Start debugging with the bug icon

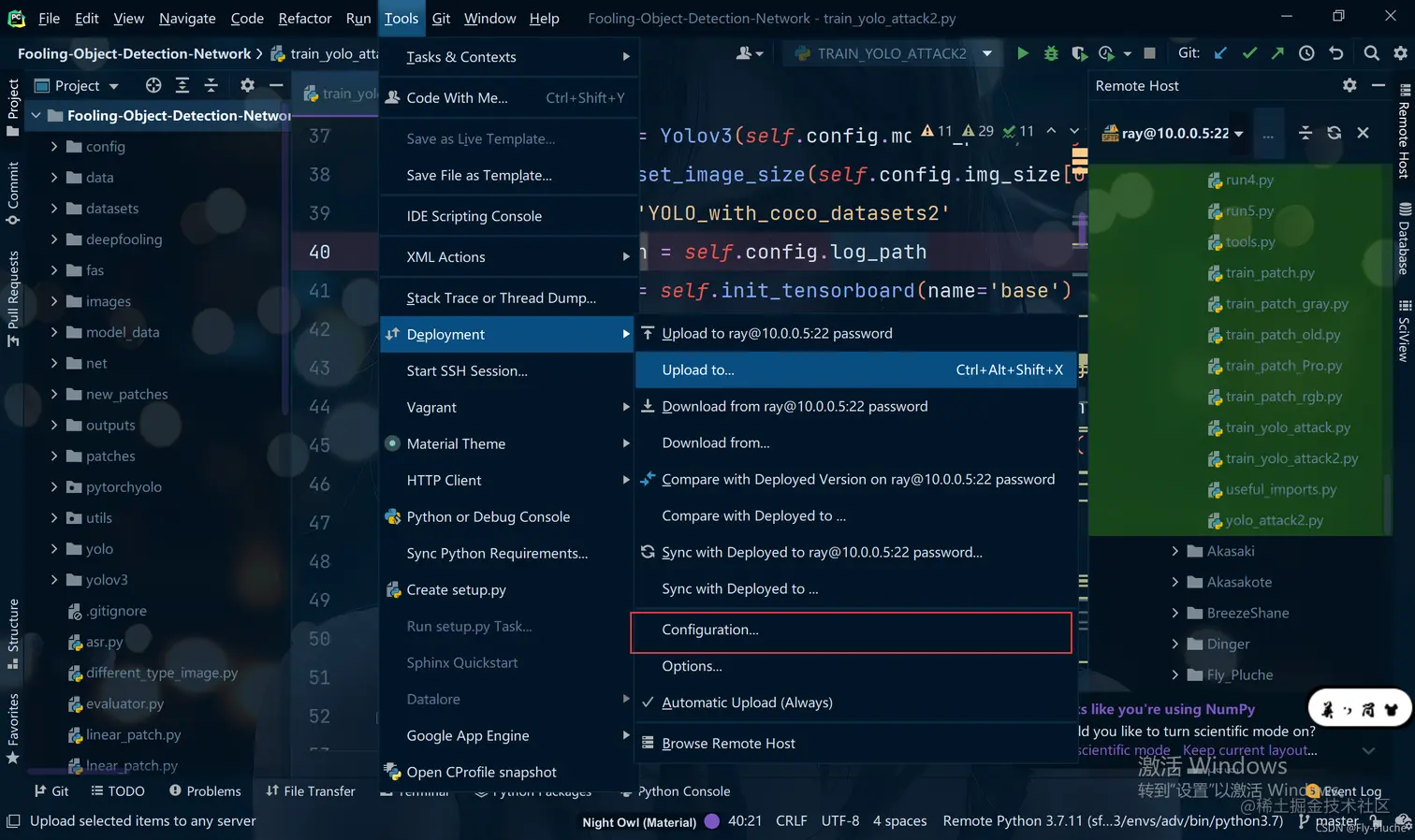(1051, 53)
